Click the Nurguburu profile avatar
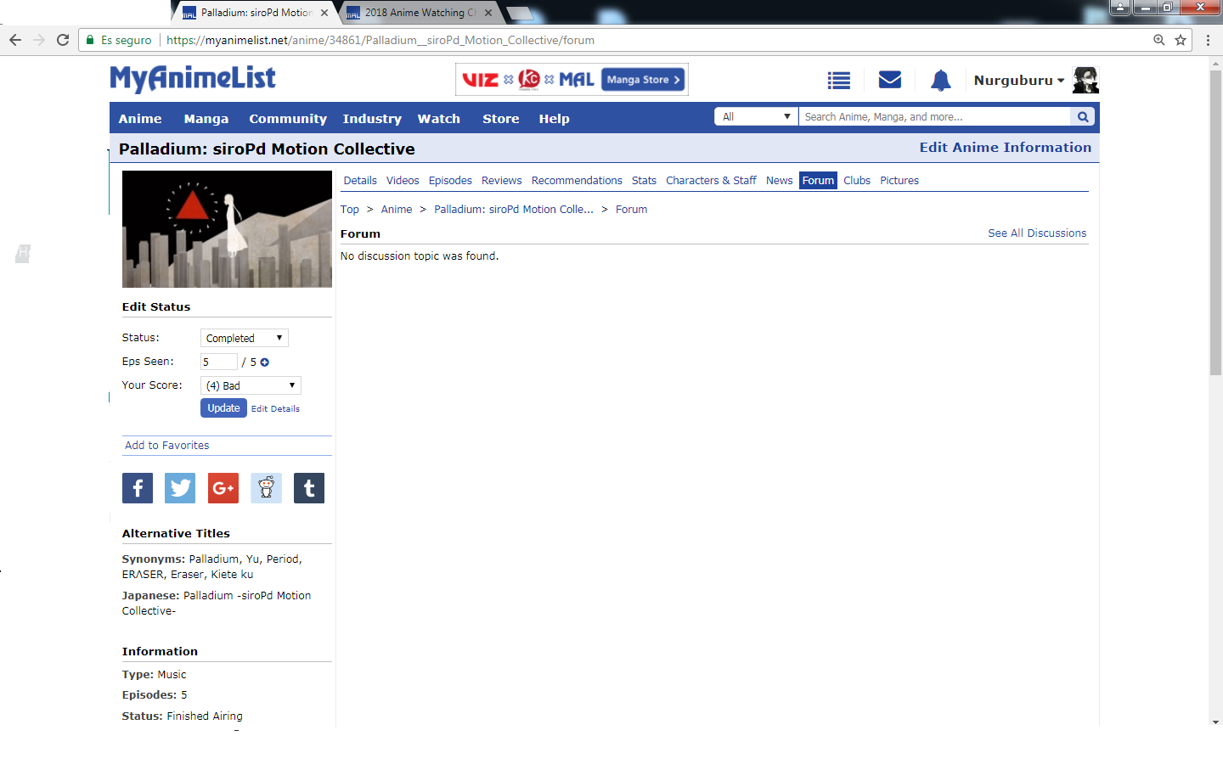 (x=1085, y=81)
